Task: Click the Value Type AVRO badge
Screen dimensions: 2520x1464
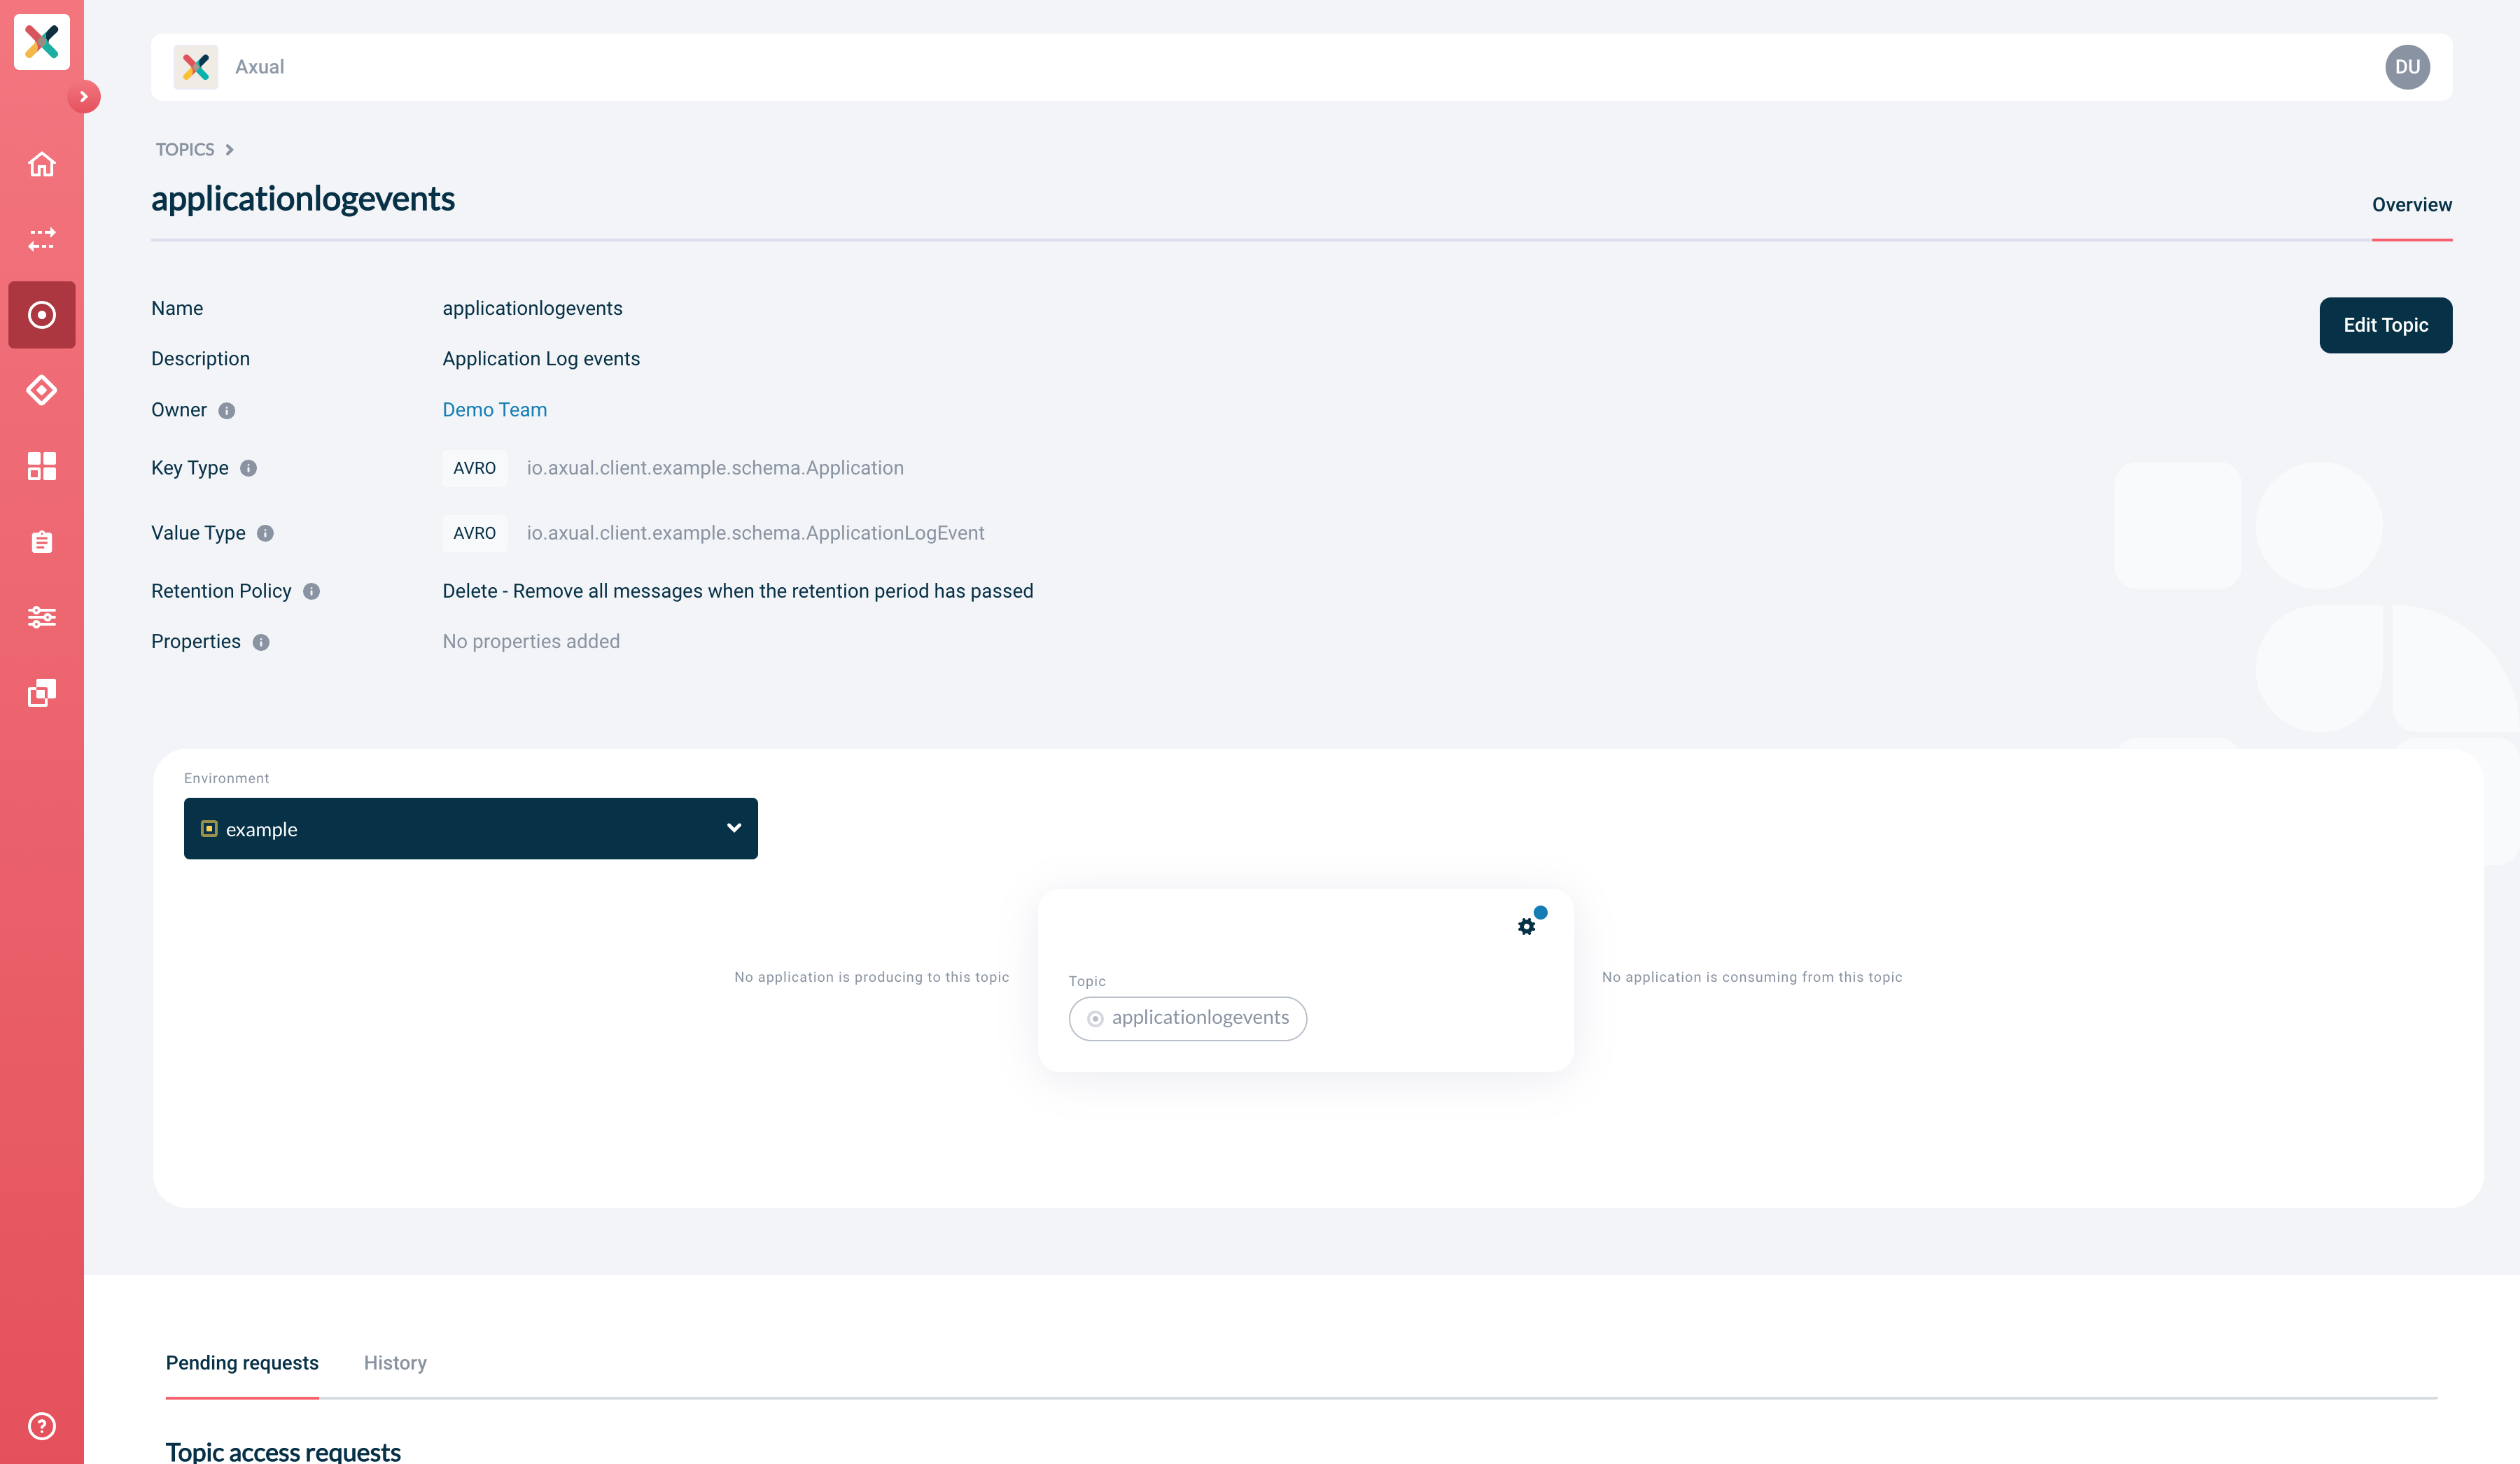Action: [474, 533]
